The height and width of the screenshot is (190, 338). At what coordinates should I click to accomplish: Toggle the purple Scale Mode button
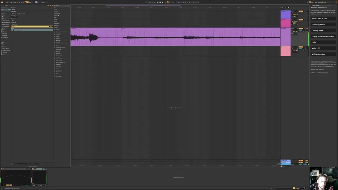point(36,2)
